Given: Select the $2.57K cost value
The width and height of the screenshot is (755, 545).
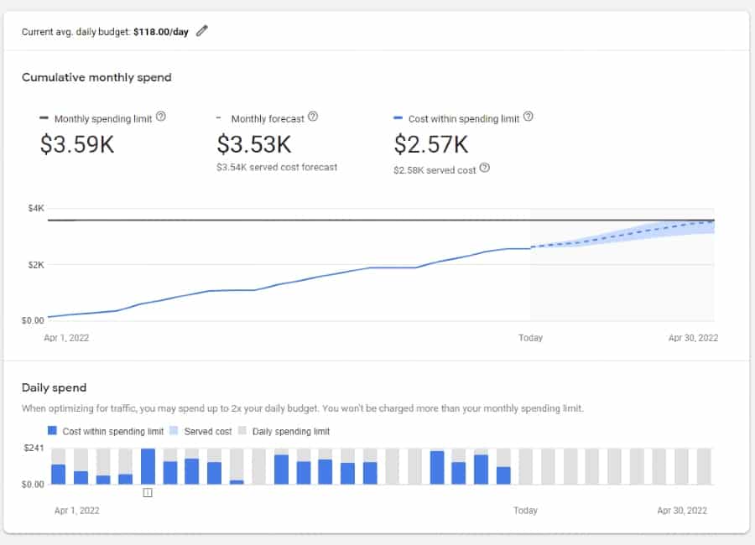Looking at the screenshot, I should click(431, 144).
